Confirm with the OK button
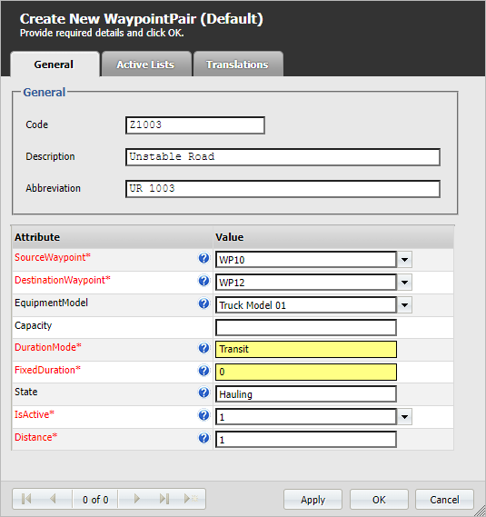This screenshot has width=486, height=517. point(379,500)
